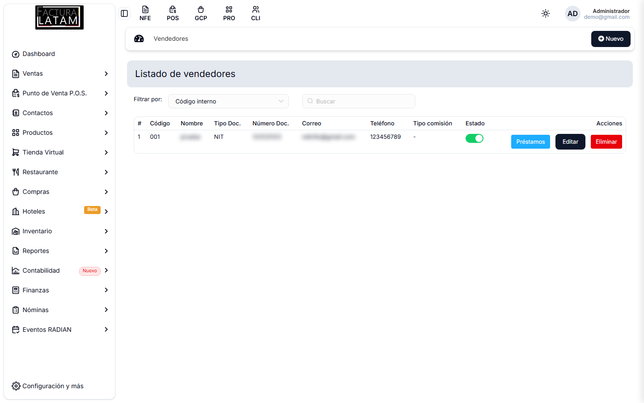Screen dimensions: 644x403
Task: Expand the Ventas menu chevron
Action: pyautogui.click(x=106, y=73)
